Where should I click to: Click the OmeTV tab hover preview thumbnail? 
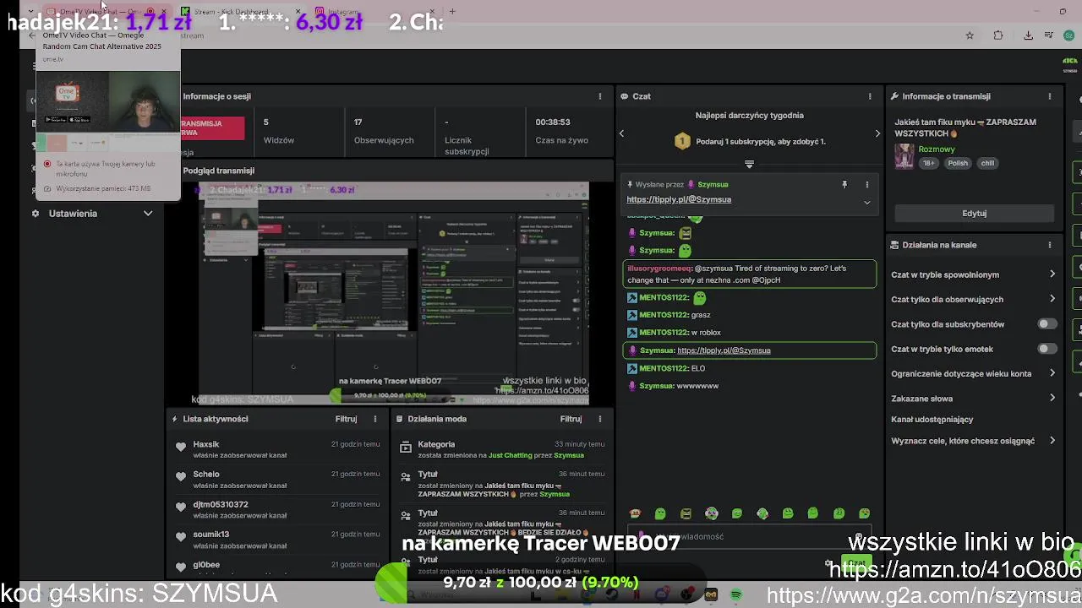108,111
